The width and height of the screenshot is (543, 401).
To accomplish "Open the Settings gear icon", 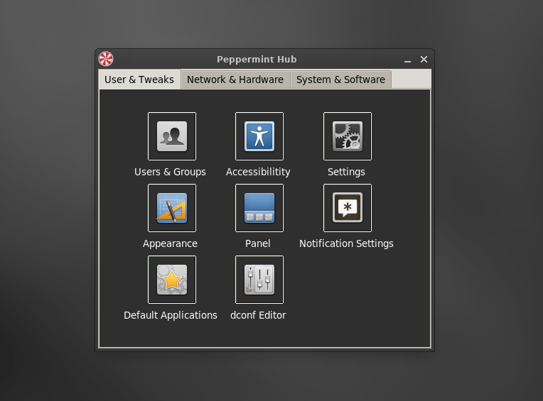I will click(x=347, y=136).
